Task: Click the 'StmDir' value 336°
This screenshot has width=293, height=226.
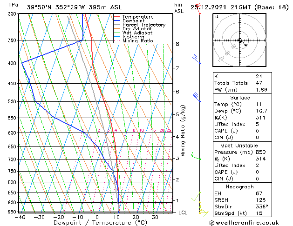Action: tap(262, 206)
